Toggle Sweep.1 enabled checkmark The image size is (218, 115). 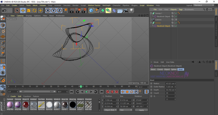click(176, 13)
